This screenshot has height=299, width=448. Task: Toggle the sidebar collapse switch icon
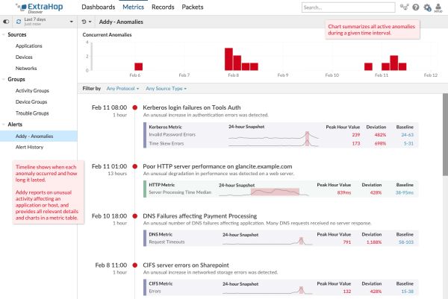click(x=6, y=22)
